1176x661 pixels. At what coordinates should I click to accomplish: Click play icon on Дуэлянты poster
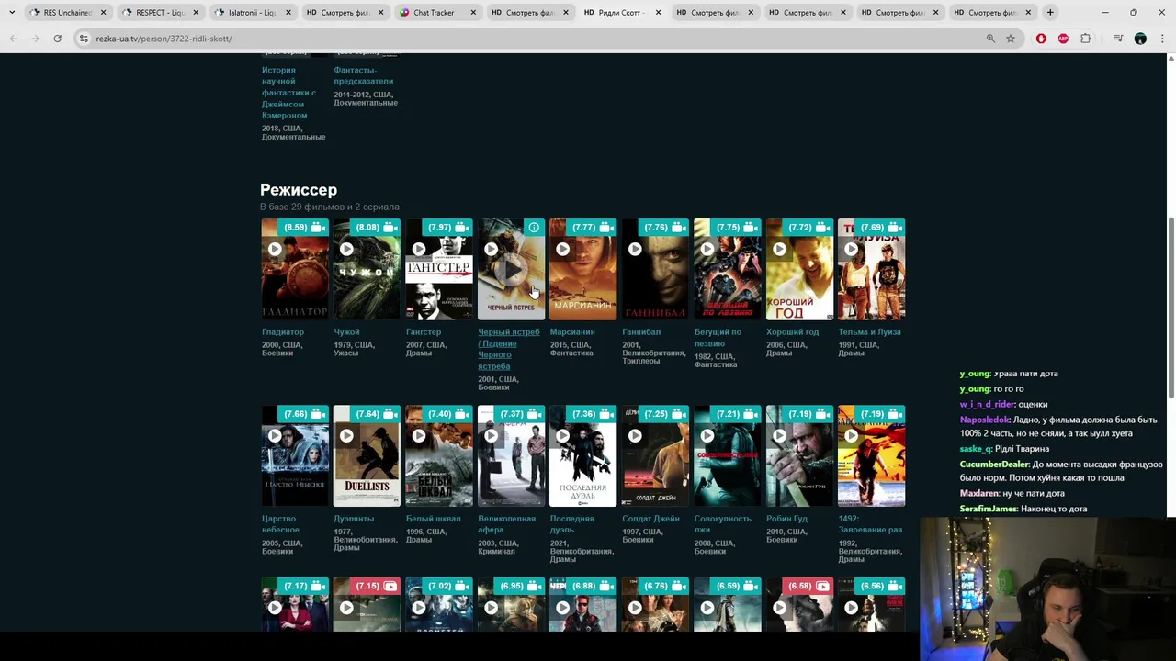[x=346, y=436]
